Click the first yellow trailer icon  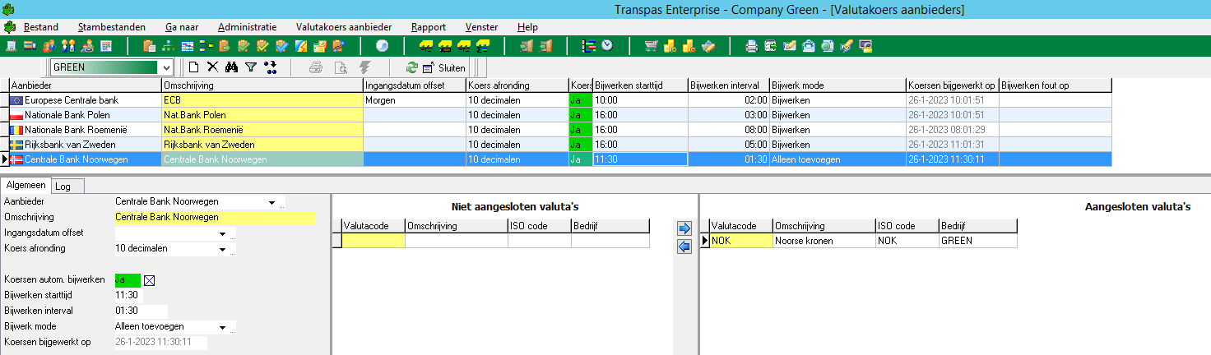426,46
